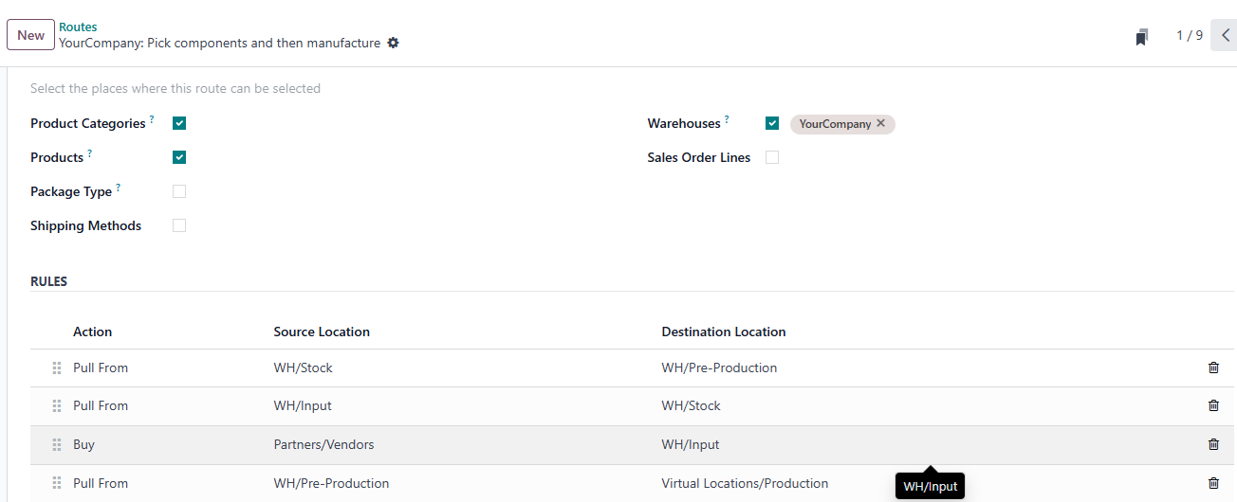Sort rules by Destination Location column header

[724, 332]
